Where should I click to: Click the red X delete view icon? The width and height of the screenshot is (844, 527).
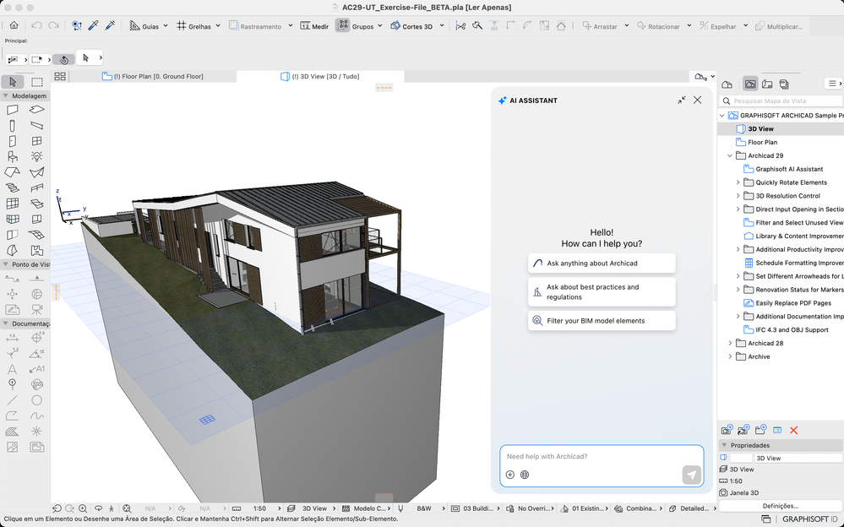pos(793,430)
